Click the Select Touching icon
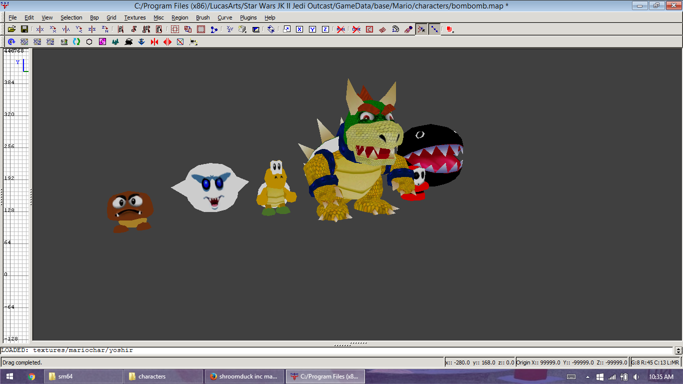The width and height of the screenshot is (683, 384). click(x=133, y=29)
